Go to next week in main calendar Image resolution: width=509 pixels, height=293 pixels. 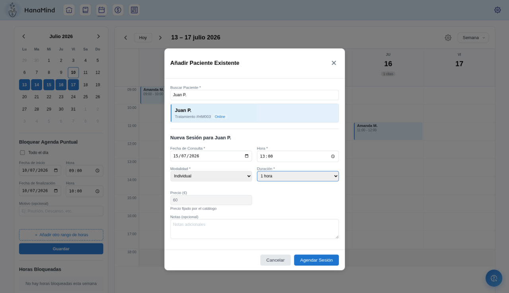point(160,38)
